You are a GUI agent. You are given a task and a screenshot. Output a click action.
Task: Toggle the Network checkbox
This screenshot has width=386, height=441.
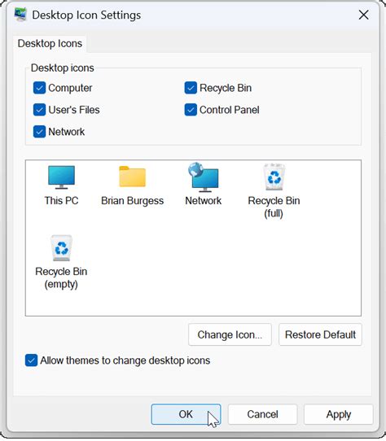tap(39, 132)
